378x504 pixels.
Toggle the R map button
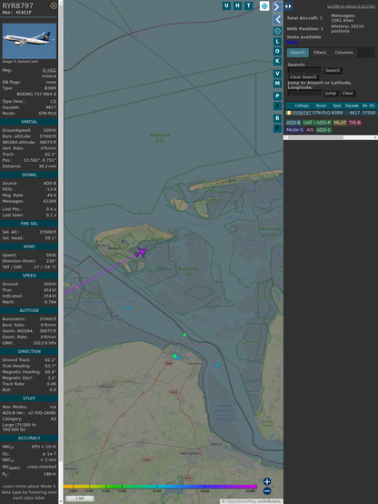[x=277, y=118]
